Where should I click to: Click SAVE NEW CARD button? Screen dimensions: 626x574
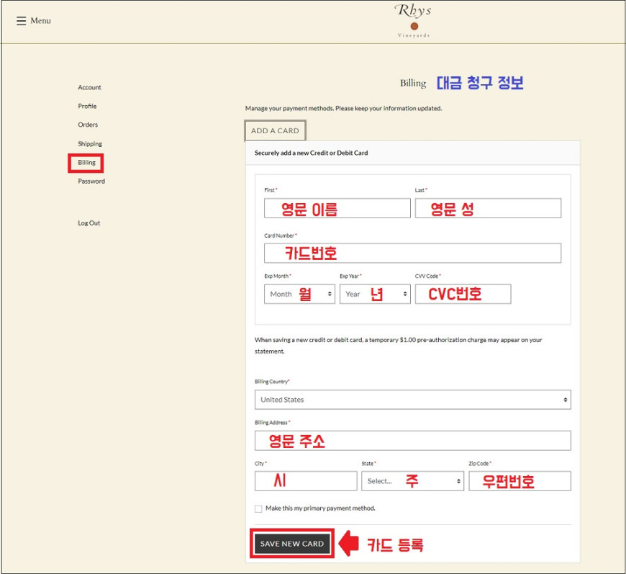(292, 544)
